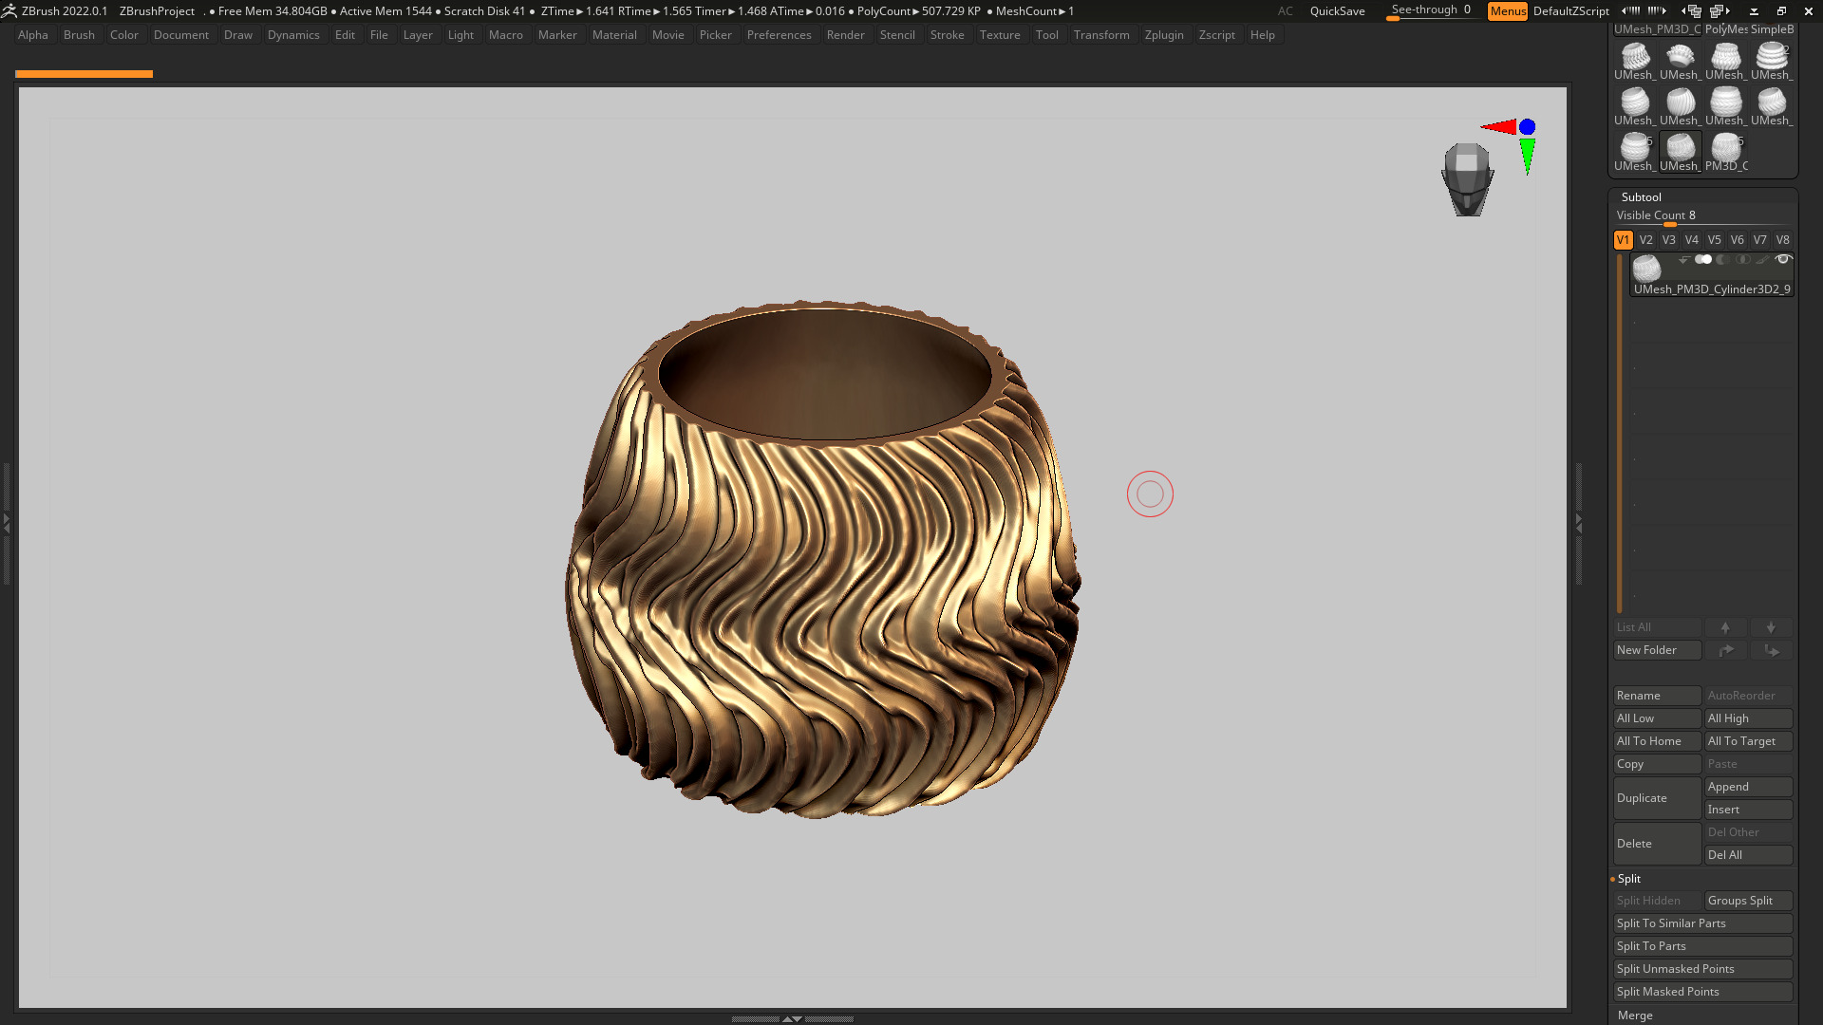Select first UMesh tool thumbnail in top row
Screen dimensions: 1823x1025
point(1635,61)
